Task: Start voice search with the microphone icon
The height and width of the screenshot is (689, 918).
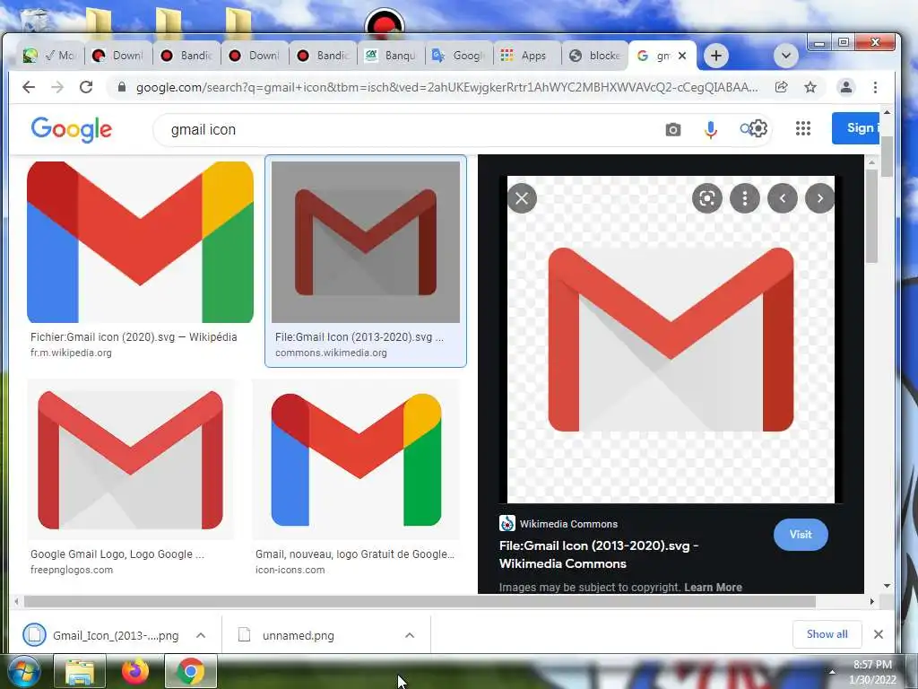Action: click(x=711, y=129)
